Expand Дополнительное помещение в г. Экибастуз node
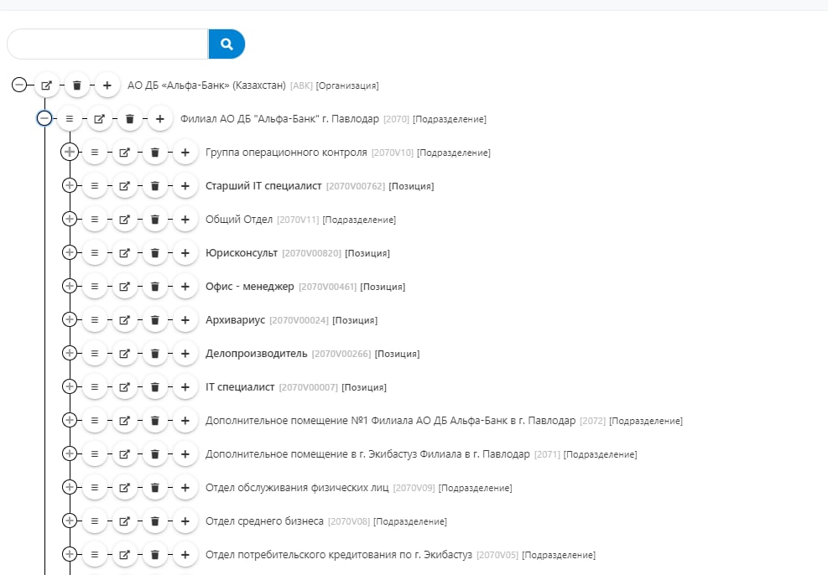This screenshot has height=575, width=828. click(69, 453)
